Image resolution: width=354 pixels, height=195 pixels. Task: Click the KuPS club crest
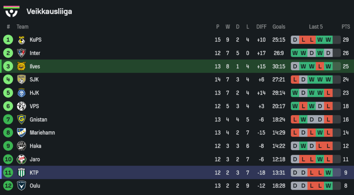[22, 40]
